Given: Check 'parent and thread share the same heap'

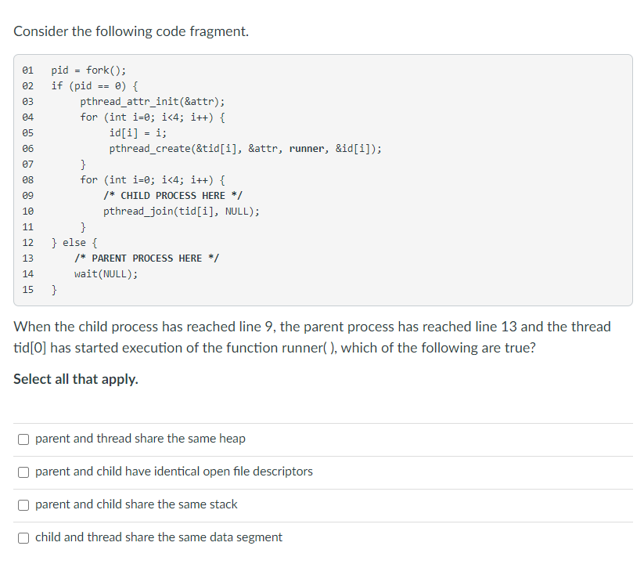Looking at the screenshot, I should tap(23, 439).
